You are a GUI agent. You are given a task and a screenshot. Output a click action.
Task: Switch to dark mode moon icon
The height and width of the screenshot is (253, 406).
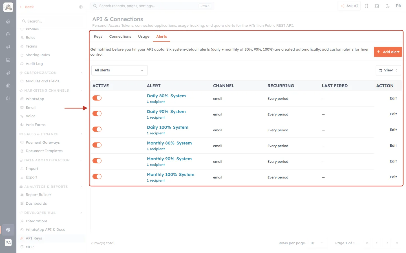point(388,6)
